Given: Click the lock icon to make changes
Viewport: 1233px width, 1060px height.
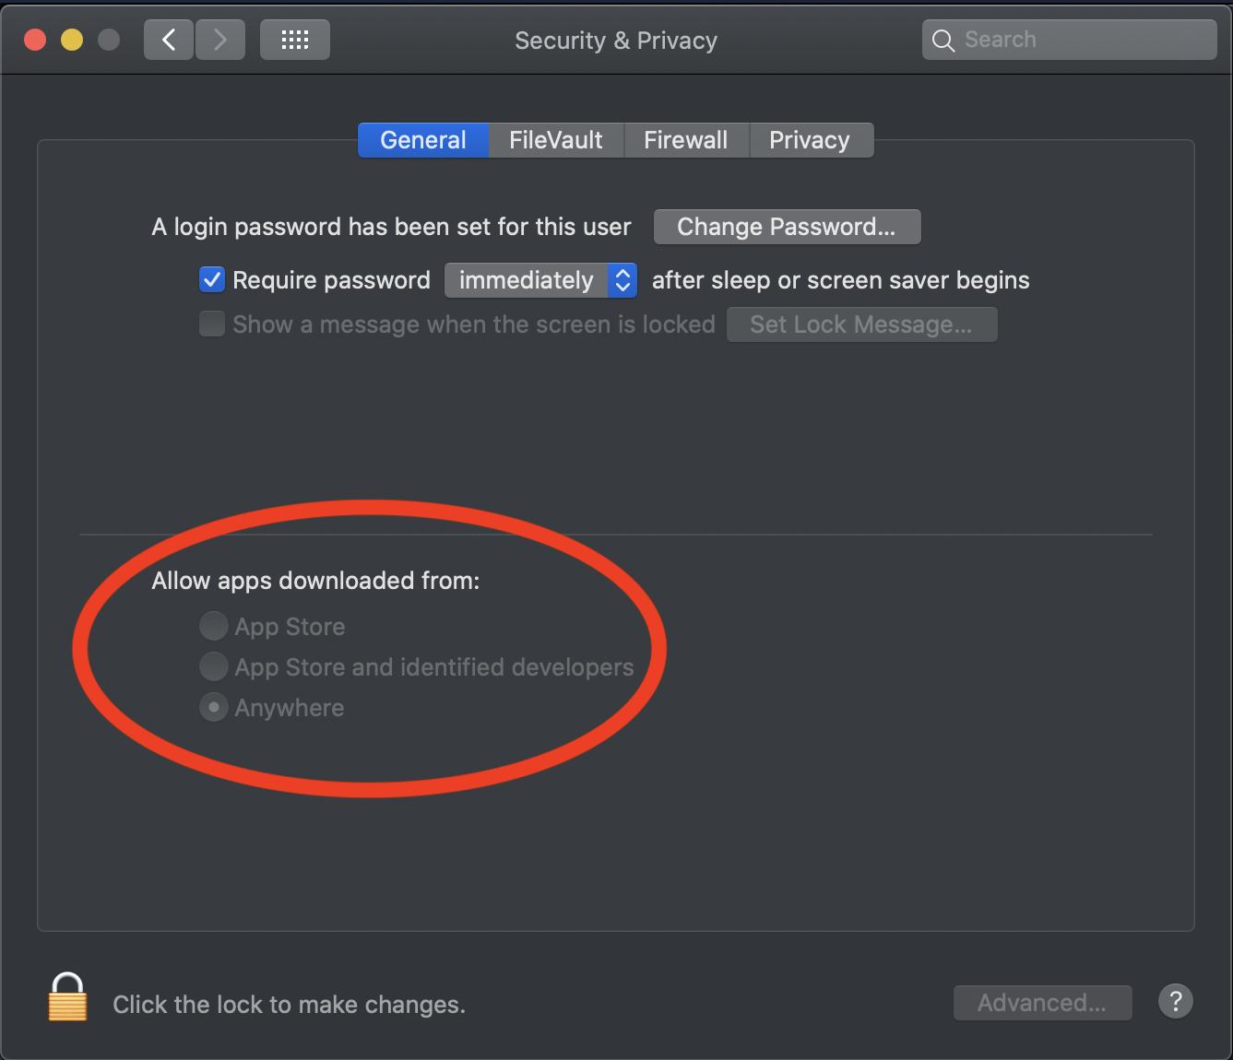Looking at the screenshot, I should pyautogui.click(x=67, y=998).
